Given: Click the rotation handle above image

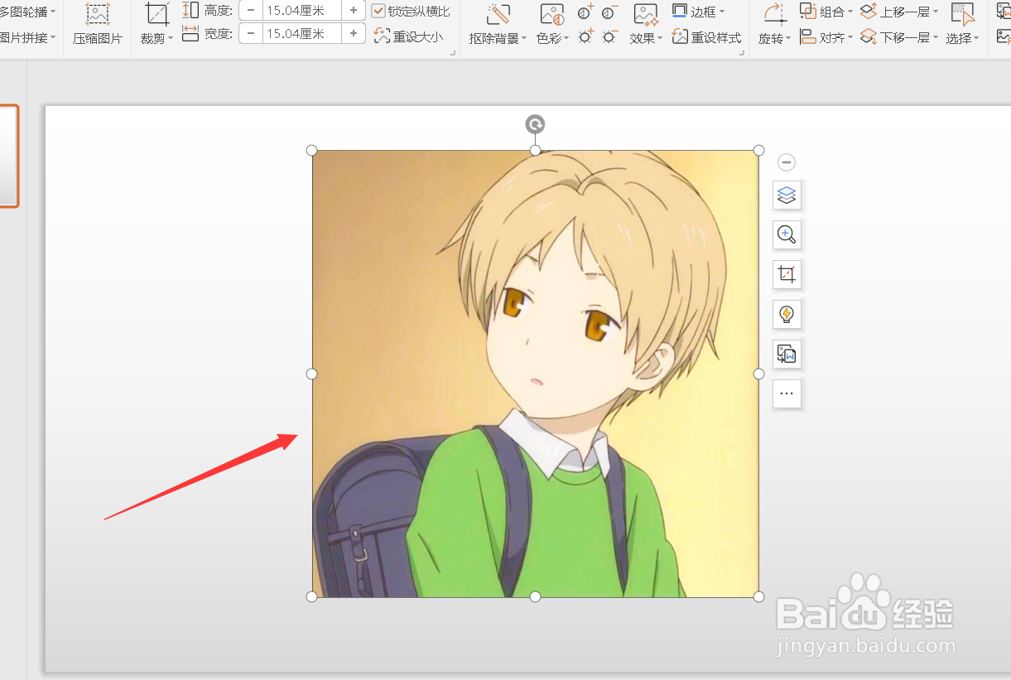Looking at the screenshot, I should pyautogui.click(x=536, y=125).
